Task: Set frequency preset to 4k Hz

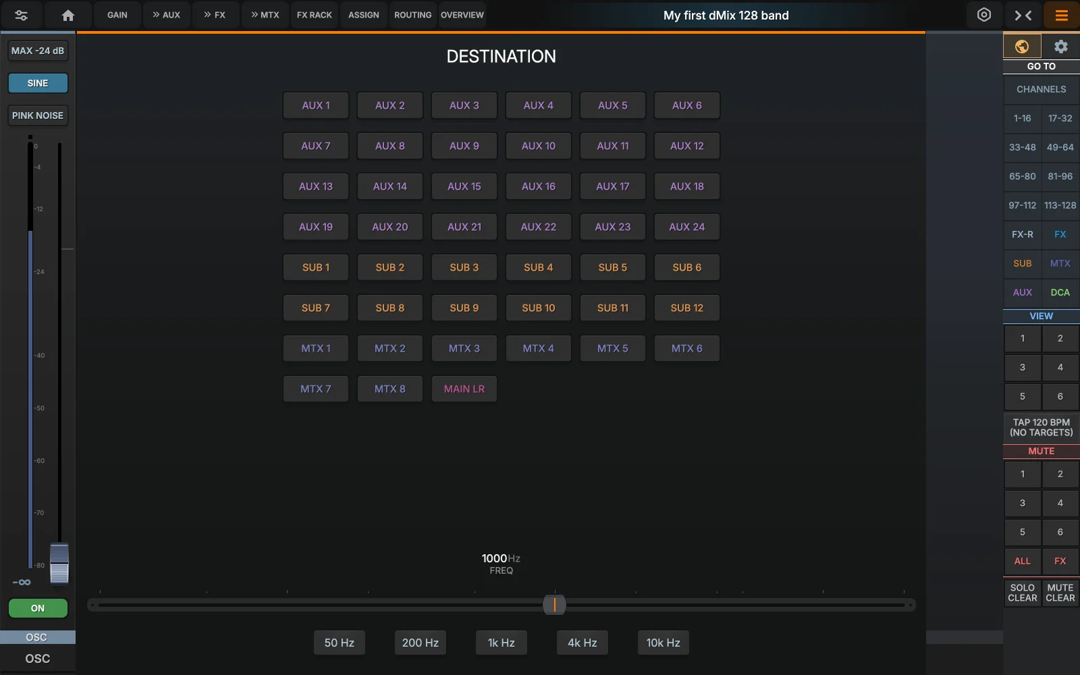Action: tap(583, 643)
